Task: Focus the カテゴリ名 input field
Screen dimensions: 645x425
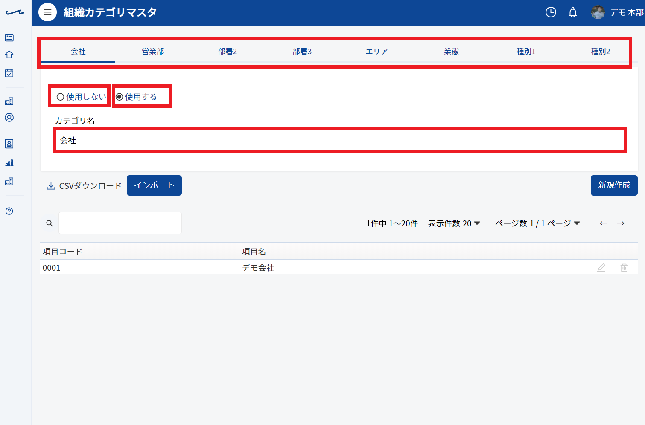Action: 340,140
